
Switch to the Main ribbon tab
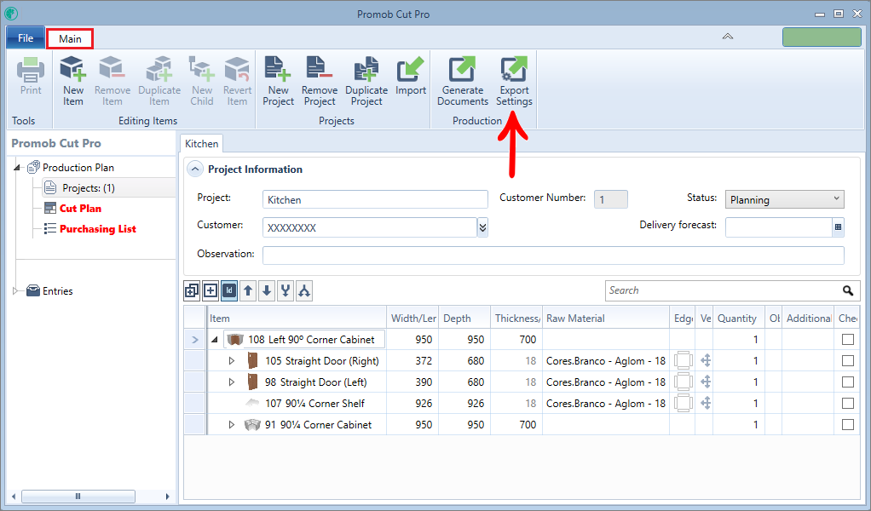(x=70, y=39)
